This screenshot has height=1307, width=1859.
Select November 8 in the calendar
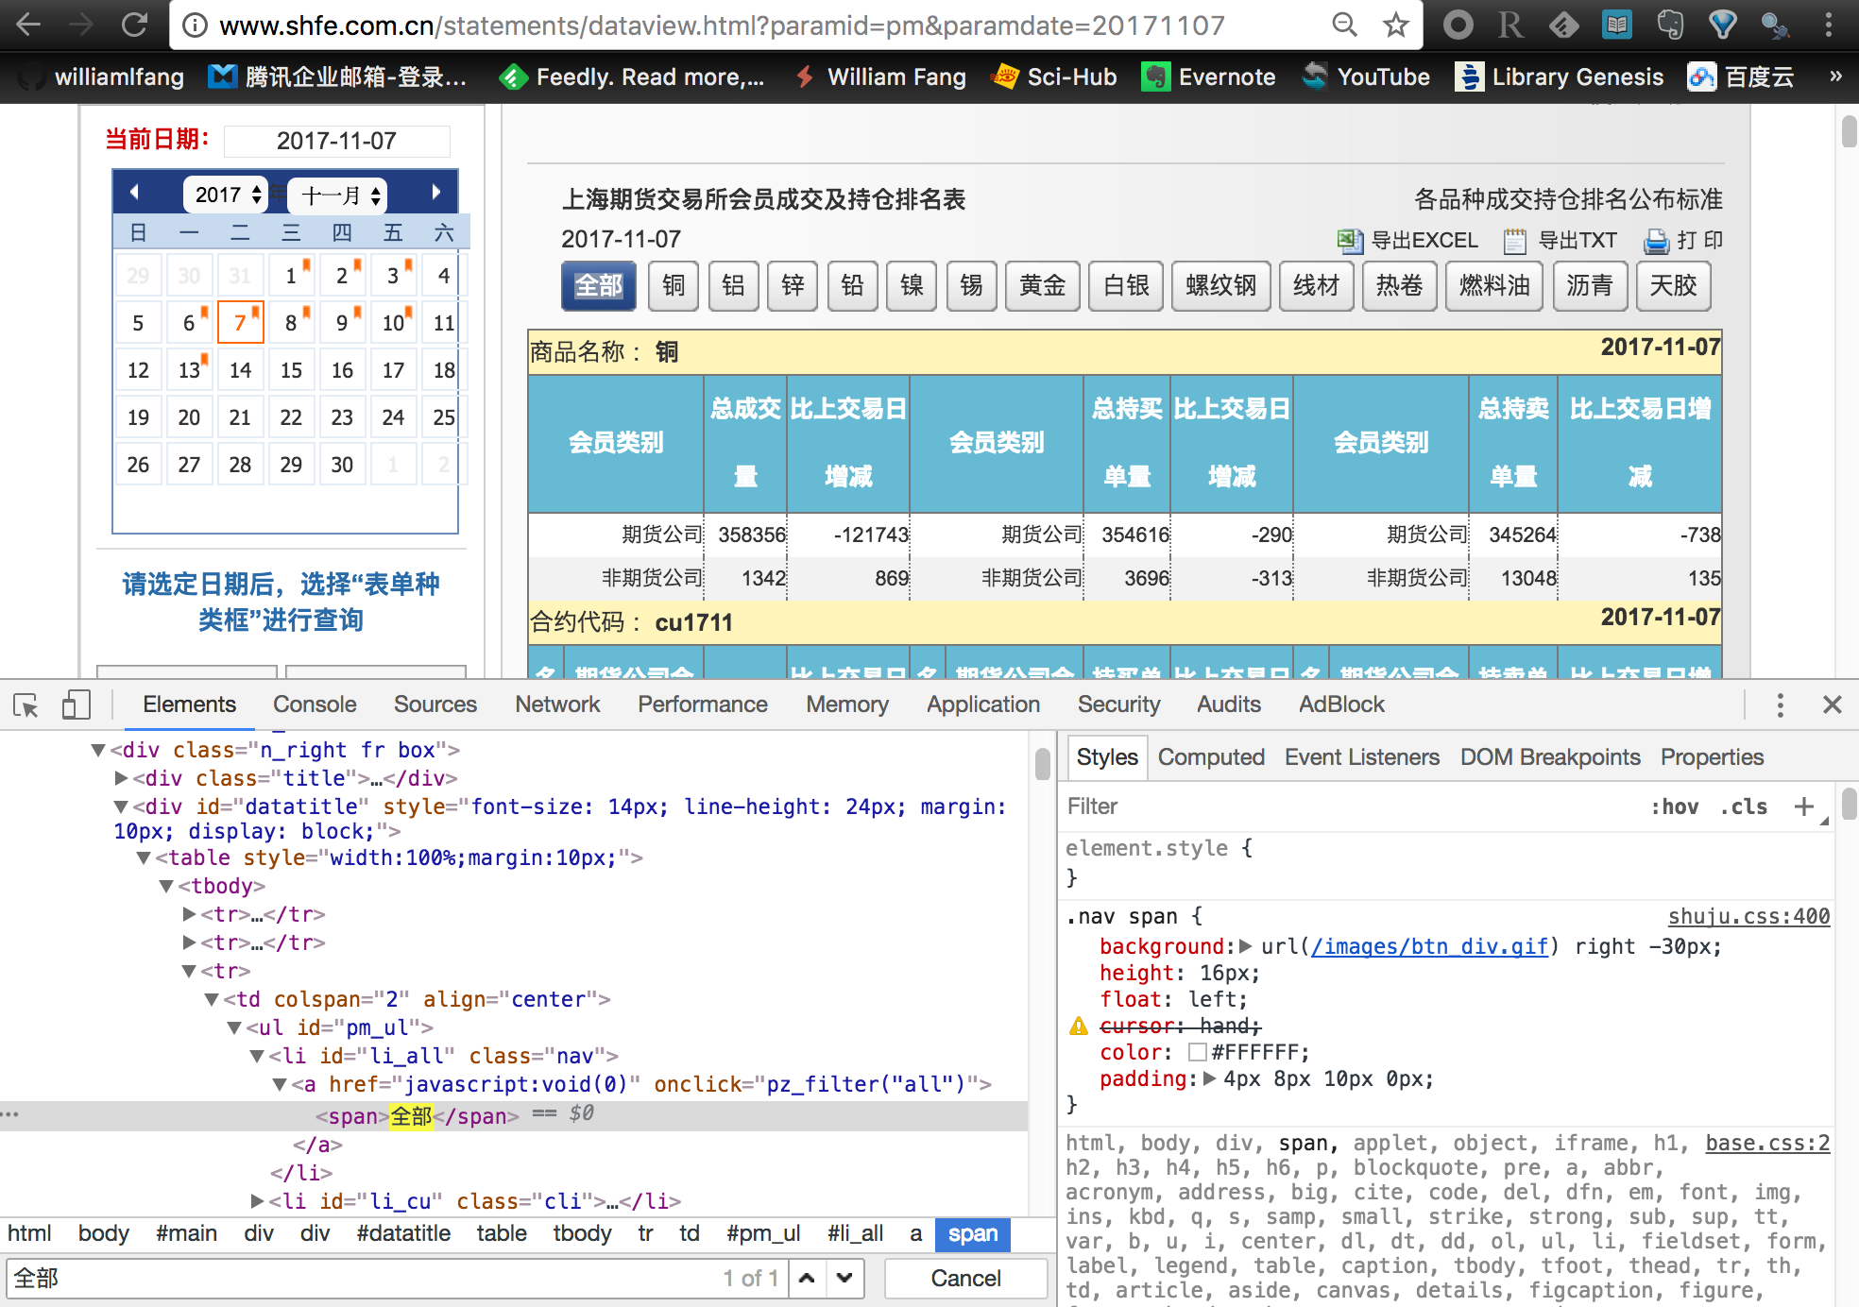[x=291, y=323]
